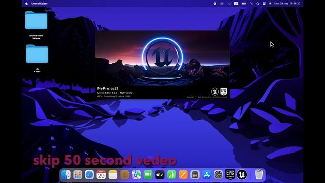The image size is (325, 183).
Task: Click the Unreal Editor 5.2.0 version text
Action: pos(115,93)
